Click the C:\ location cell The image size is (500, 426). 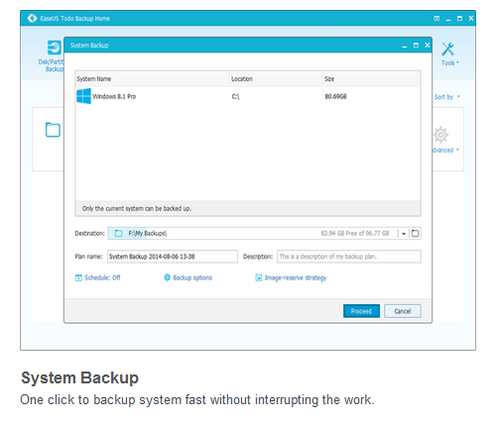pyautogui.click(x=235, y=96)
